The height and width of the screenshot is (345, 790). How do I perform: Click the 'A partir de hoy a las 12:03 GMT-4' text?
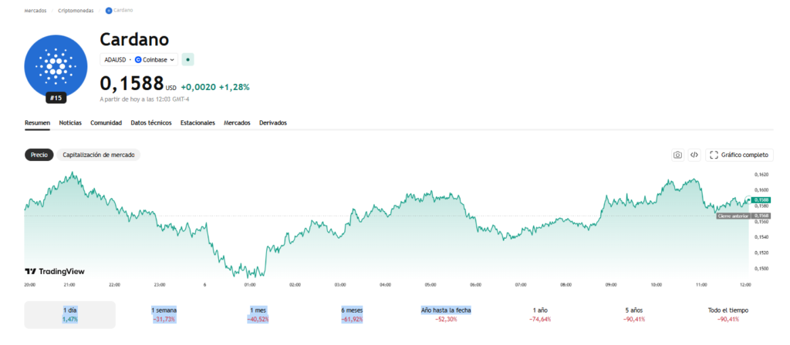pyautogui.click(x=144, y=99)
